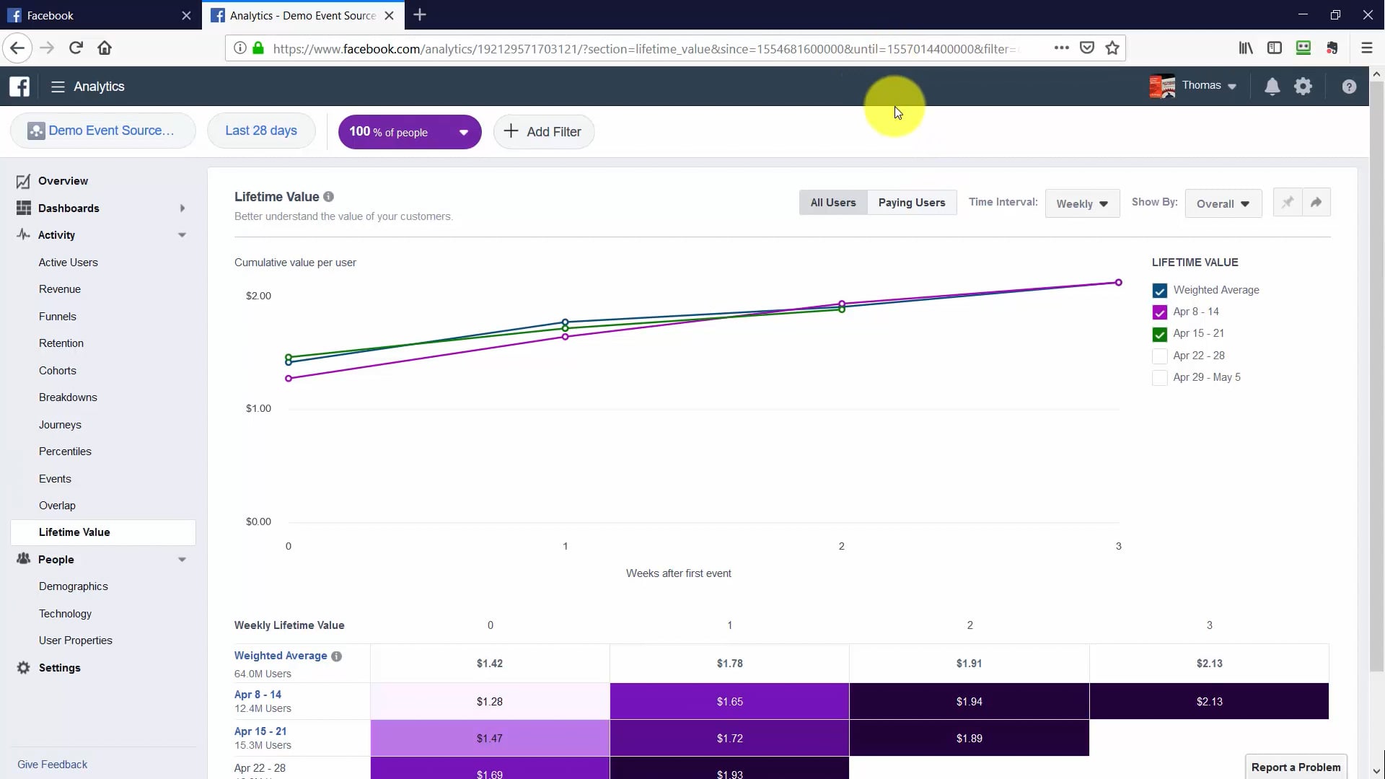Save page to Pocket
Viewport: 1385px width, 779px height.
(1087, 48)
